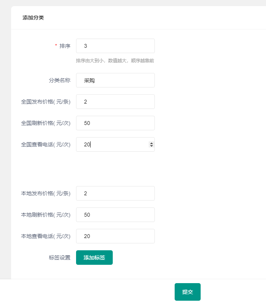Image resolution: width=266 pixels, height=303 pixels.
Task: Focus the 全国发布价格 input field
Action: point(115,102)
